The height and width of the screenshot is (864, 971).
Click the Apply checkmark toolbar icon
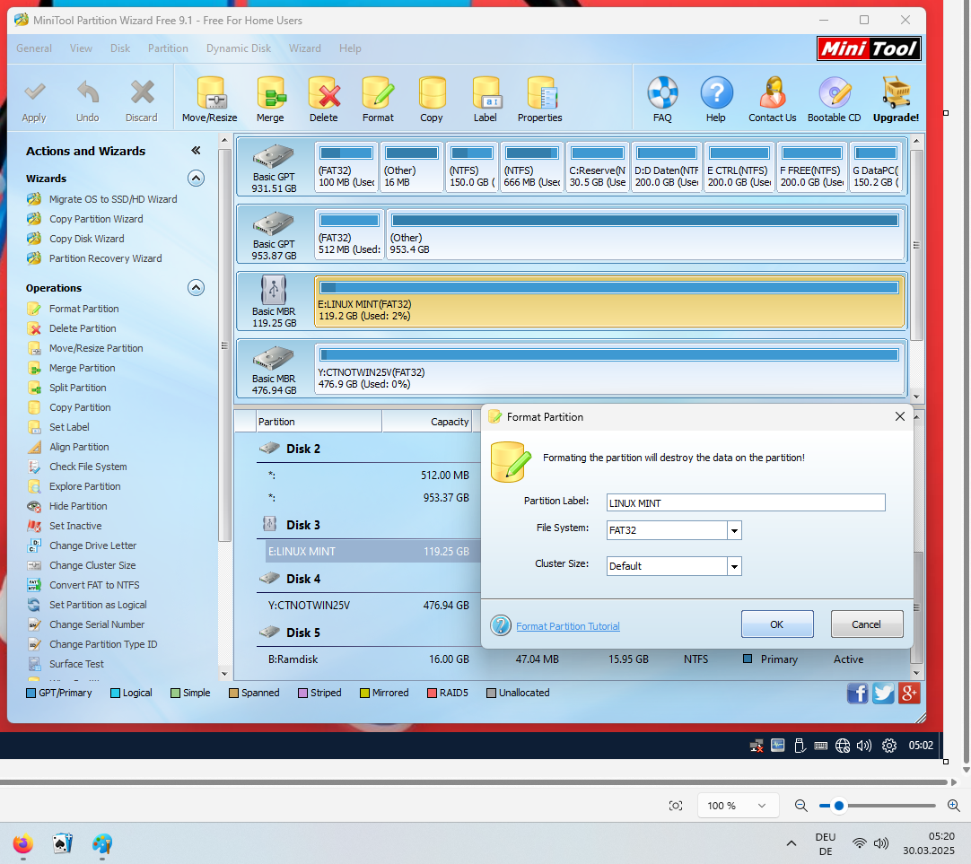35,92
